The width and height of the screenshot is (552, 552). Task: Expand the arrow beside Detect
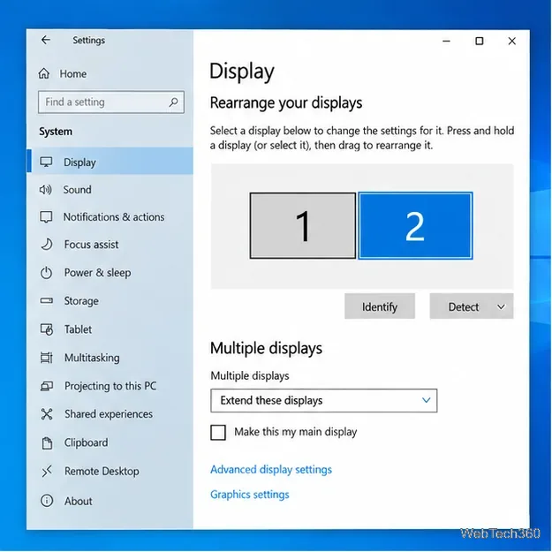pyautogui.click(x=501, y=306)
